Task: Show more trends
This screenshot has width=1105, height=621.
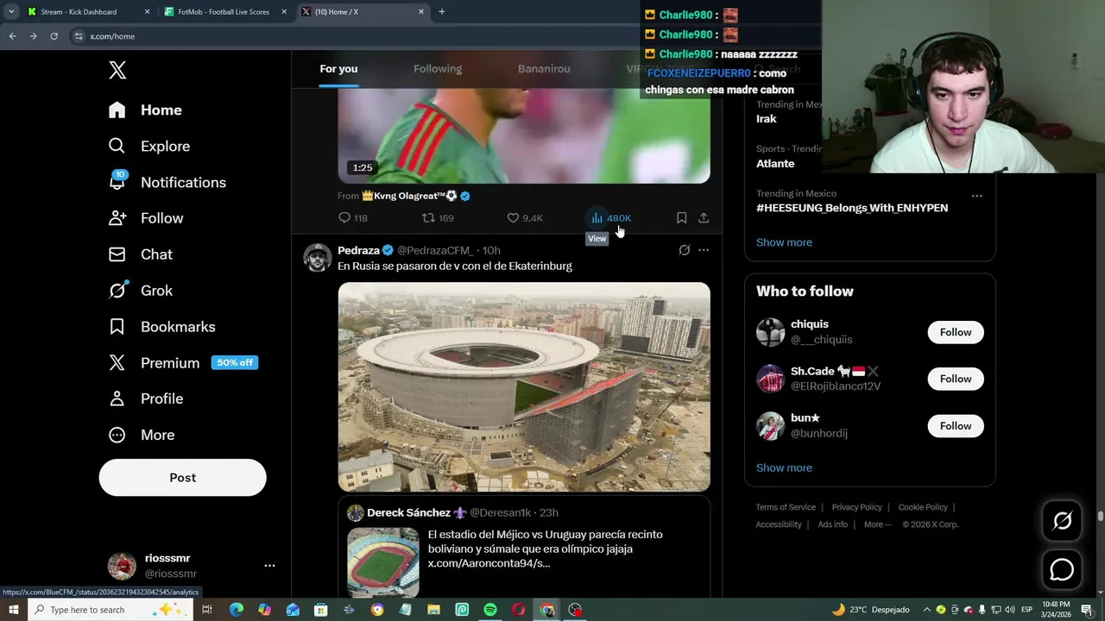Action: click(x=784, y=242)
